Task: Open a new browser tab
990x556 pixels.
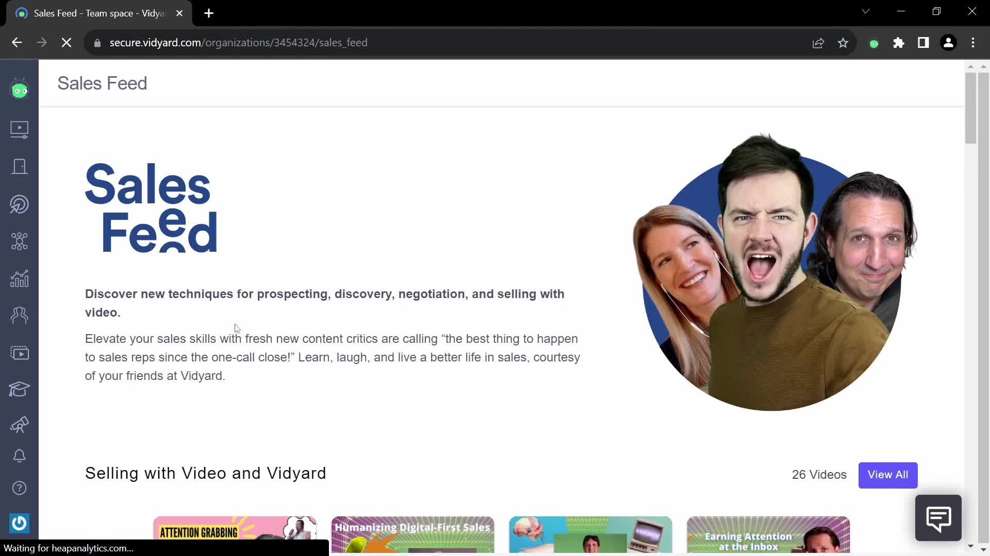Action: [x=209, y=13]
